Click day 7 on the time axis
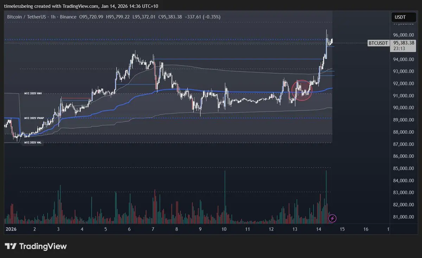Screen dimensions: 422x258 click(153, 229)
